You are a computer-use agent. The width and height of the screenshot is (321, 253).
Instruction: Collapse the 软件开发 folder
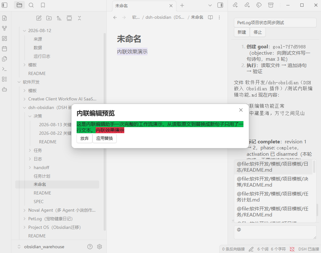pyautogui.click(x=19, y=82)
